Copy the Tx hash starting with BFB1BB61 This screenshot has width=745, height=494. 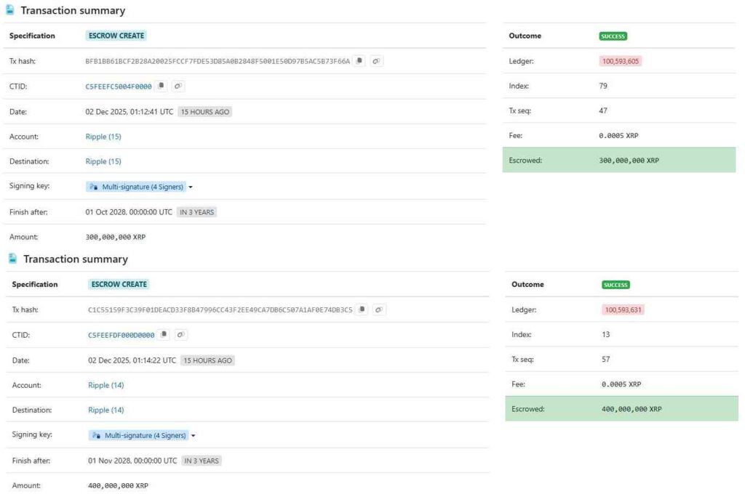(x=360, y=61)
